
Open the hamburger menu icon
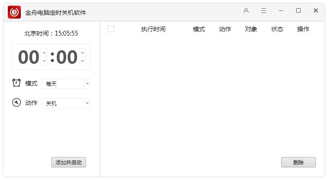tap(264, 11)
